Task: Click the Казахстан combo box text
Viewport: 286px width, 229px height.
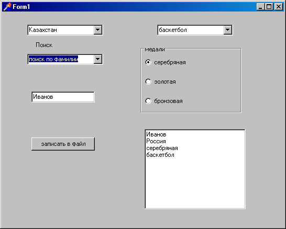Action: (43, 30)
